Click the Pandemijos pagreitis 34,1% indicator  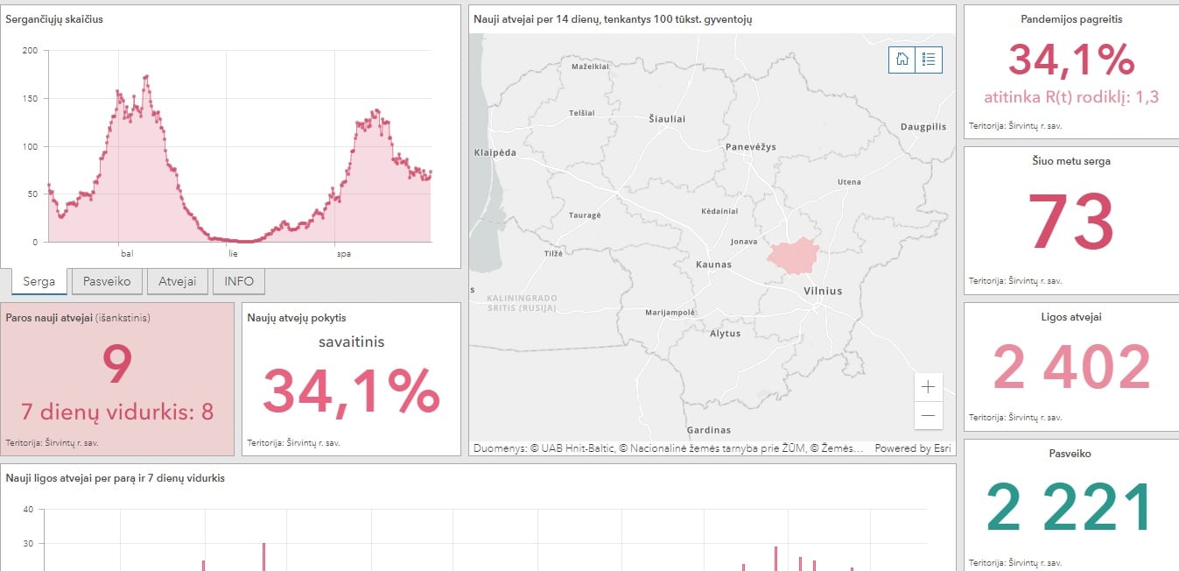[1070, 60]
